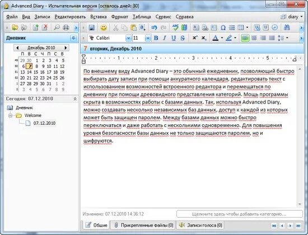
Task: Click the insert table icon
Action: pyautogui.click(x=241, y=27)
